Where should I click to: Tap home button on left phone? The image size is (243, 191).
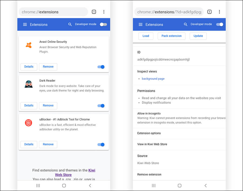(x=64, y=185)
